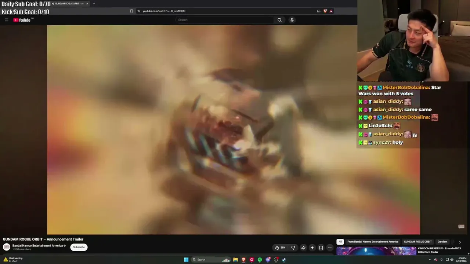Open Steam from the taskbar
The height and width of the screenshot is (264, 470).
tap(284, 260)
